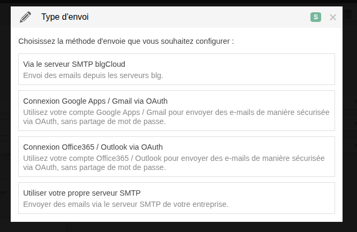
Task: Click 'Envoyer des emails via le serveur SMTP' description
Action: [x=126, y=204]
